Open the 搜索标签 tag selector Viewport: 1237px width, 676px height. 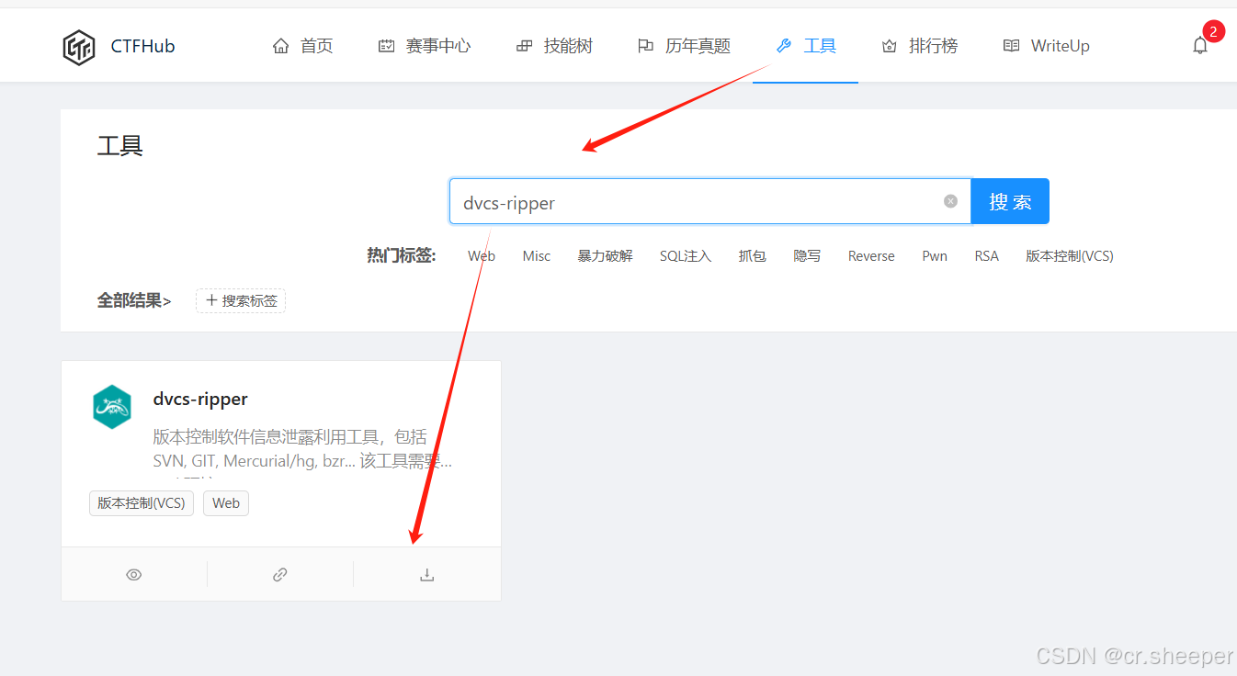pyautogui.click(x=240, y=300)
